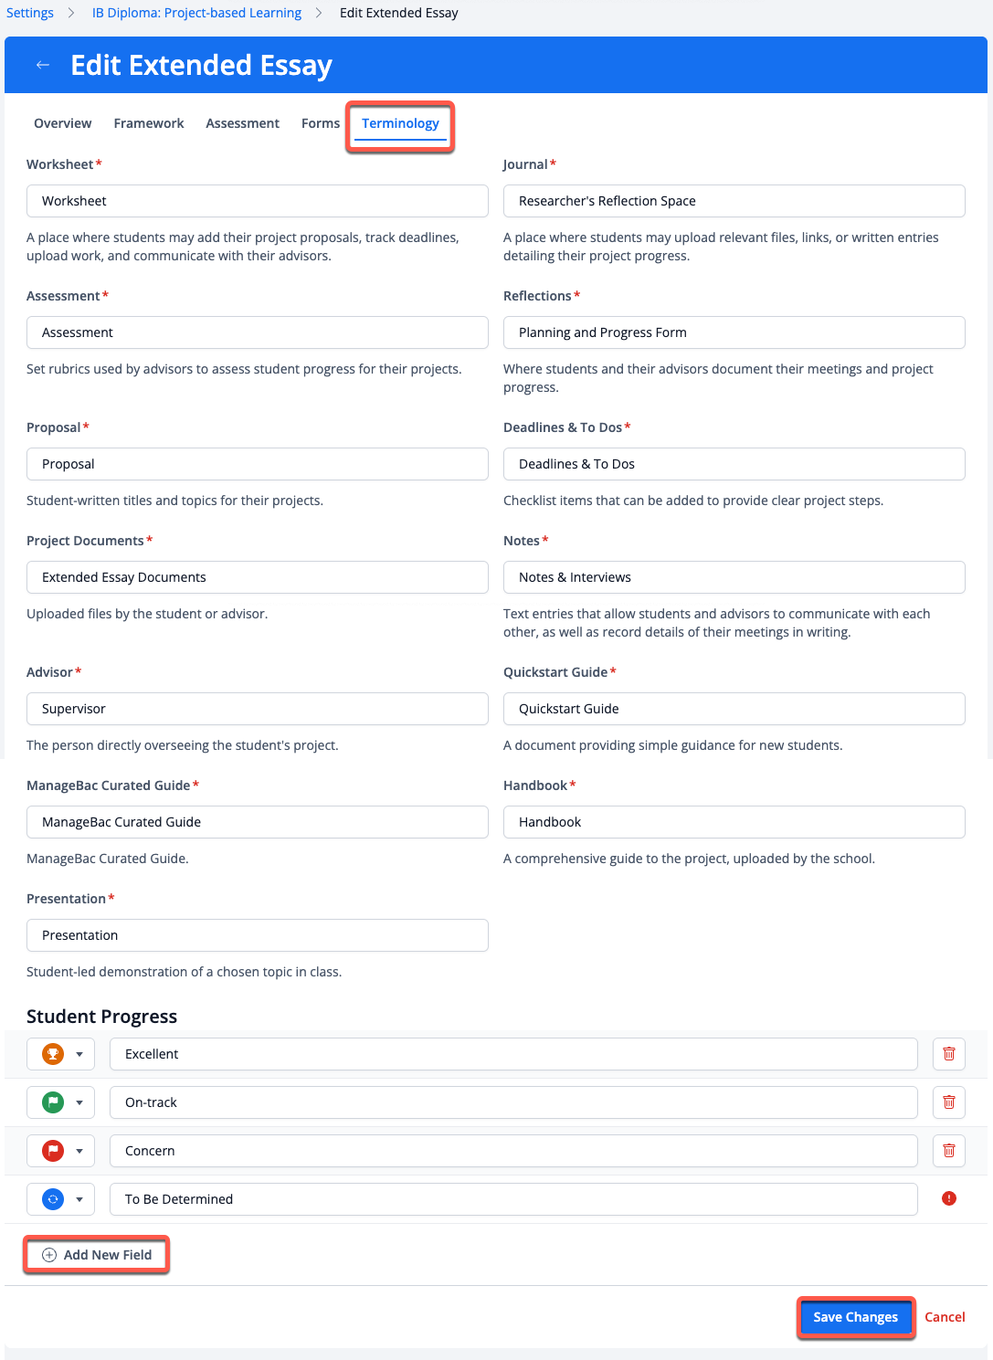Add a new student progress field
This screenshot has height=1360, width=993.
(97, 1255)
